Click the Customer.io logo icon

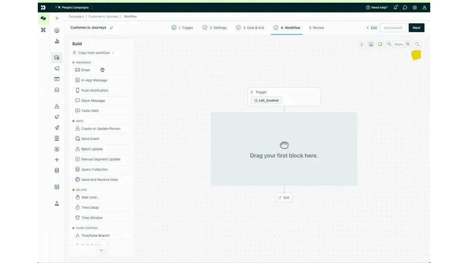coord(43,7)
